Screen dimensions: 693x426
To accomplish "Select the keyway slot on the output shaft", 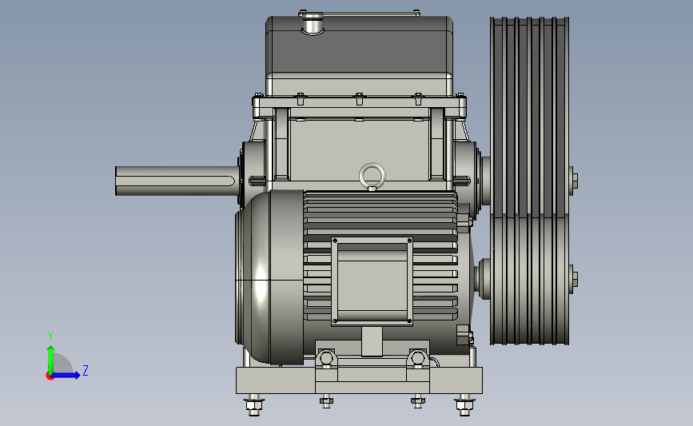I will [176, 181].
